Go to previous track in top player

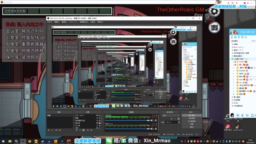pyautogui.click(x=228, y=3)
